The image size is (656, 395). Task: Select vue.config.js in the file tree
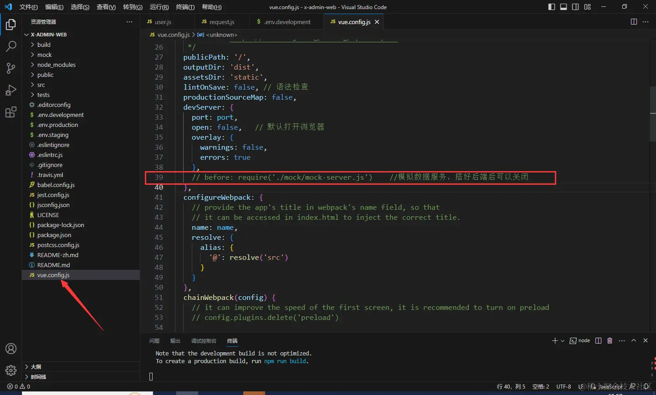coord(81,275)
